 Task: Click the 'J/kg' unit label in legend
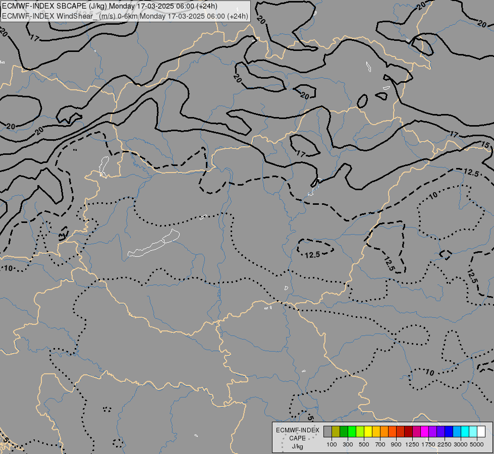coord(297,446)
